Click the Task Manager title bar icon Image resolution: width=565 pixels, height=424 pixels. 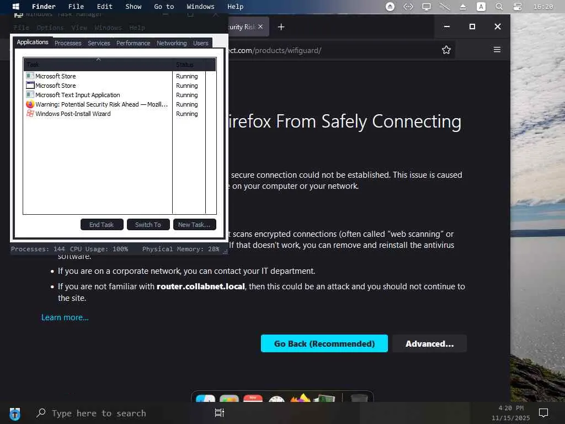pyautogui.click(x=18, y=14)
